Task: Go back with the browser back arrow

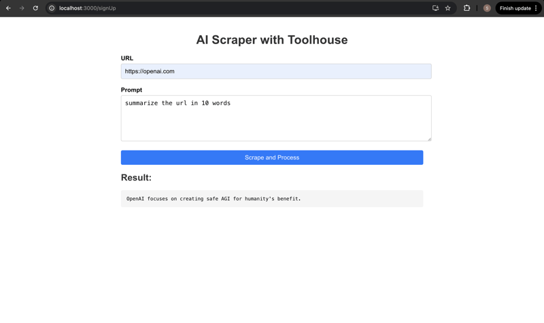Action: click(x=8, y=8)
